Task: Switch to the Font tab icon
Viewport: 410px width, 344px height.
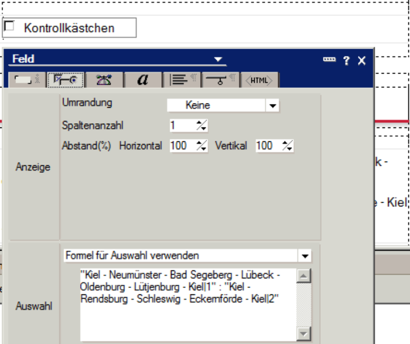Action: point(143,79)
